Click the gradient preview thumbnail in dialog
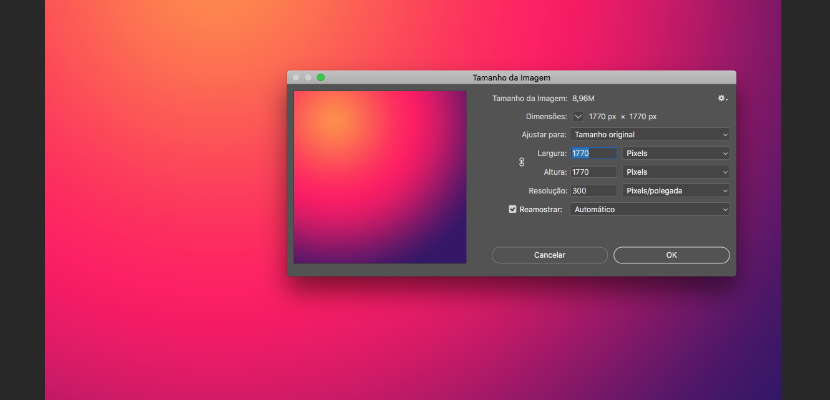The image size is (830, 400). [380, 177]
